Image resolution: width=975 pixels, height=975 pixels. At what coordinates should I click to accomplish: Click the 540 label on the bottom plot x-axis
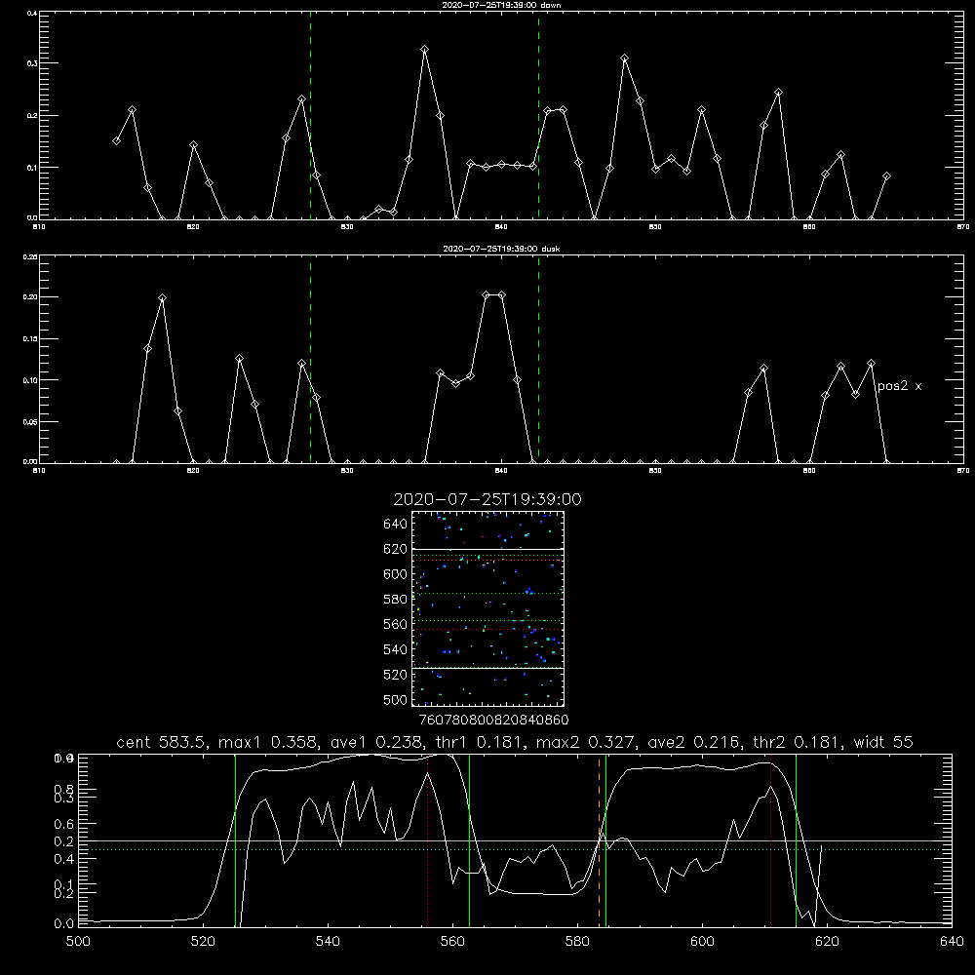(328, 942)
